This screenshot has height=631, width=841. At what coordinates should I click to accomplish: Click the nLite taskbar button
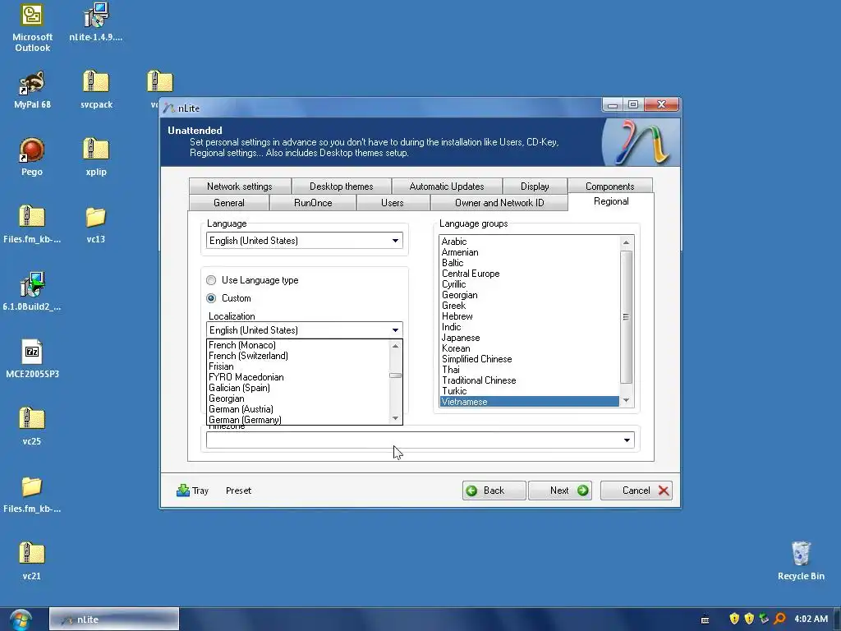[113, 619]
